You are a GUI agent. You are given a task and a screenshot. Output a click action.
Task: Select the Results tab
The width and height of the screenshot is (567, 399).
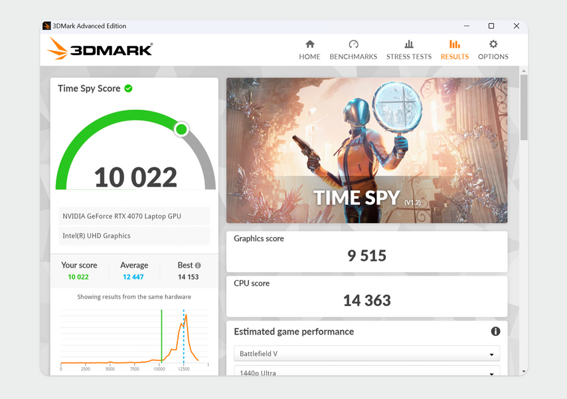[x=455, y=50]
